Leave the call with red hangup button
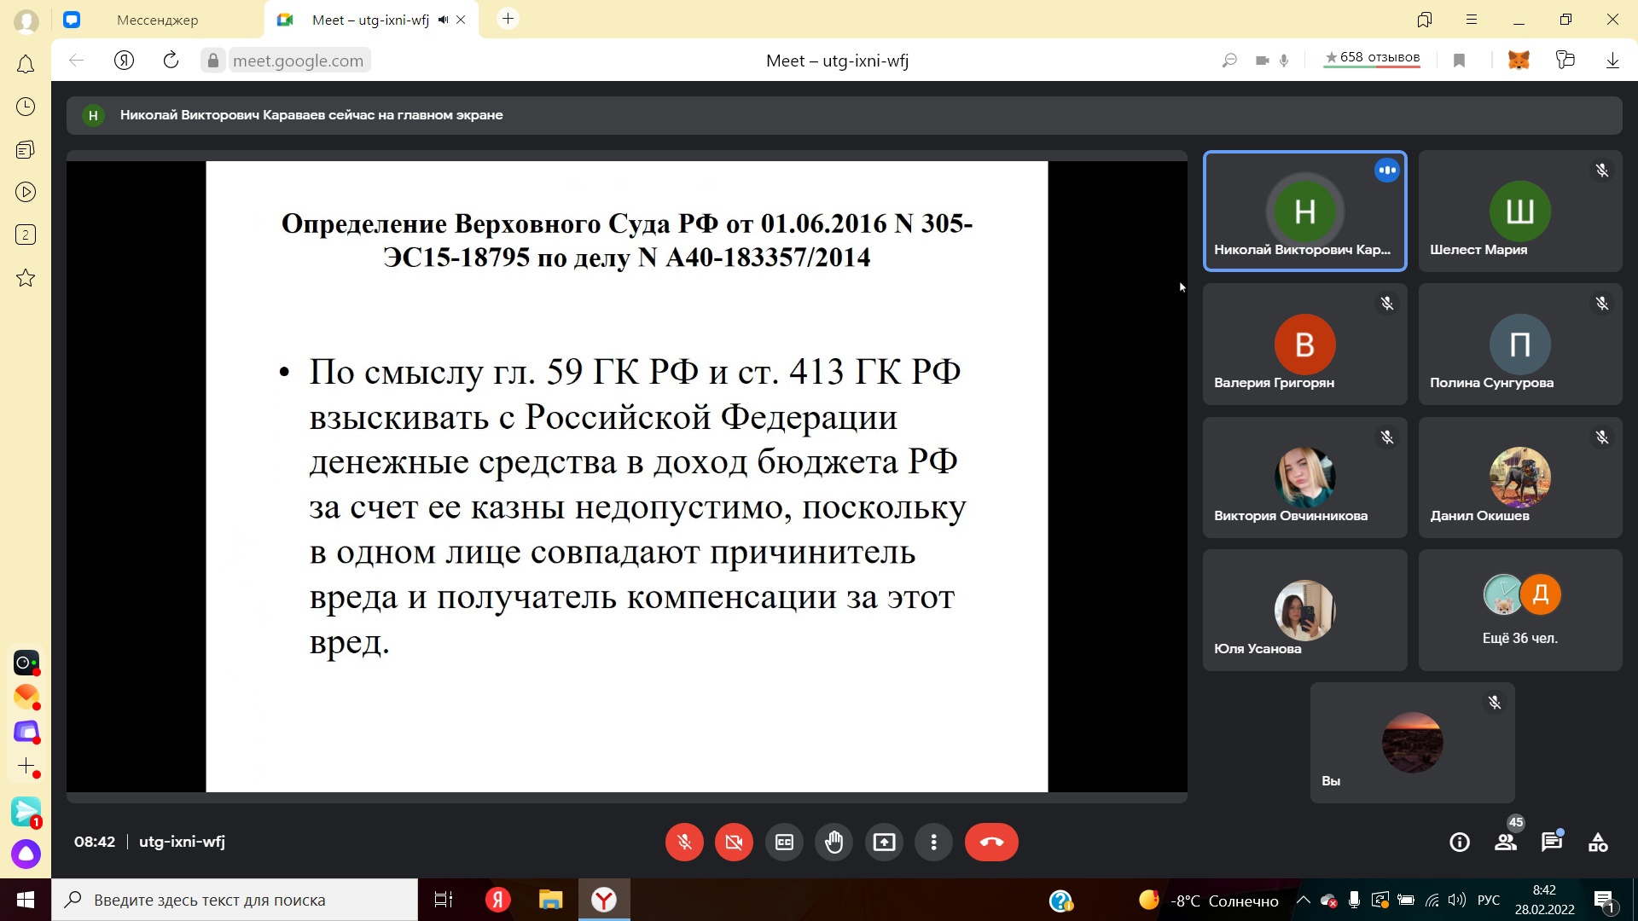This screenshot has width=1638, height=921. coord(991,843)
